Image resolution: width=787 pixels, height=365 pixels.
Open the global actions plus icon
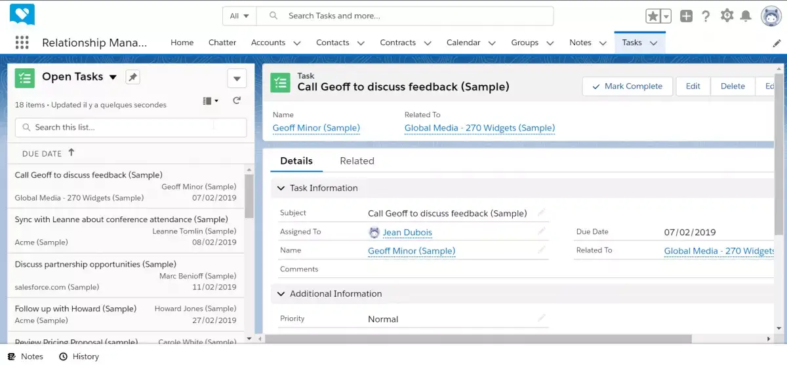click(686, 16)
